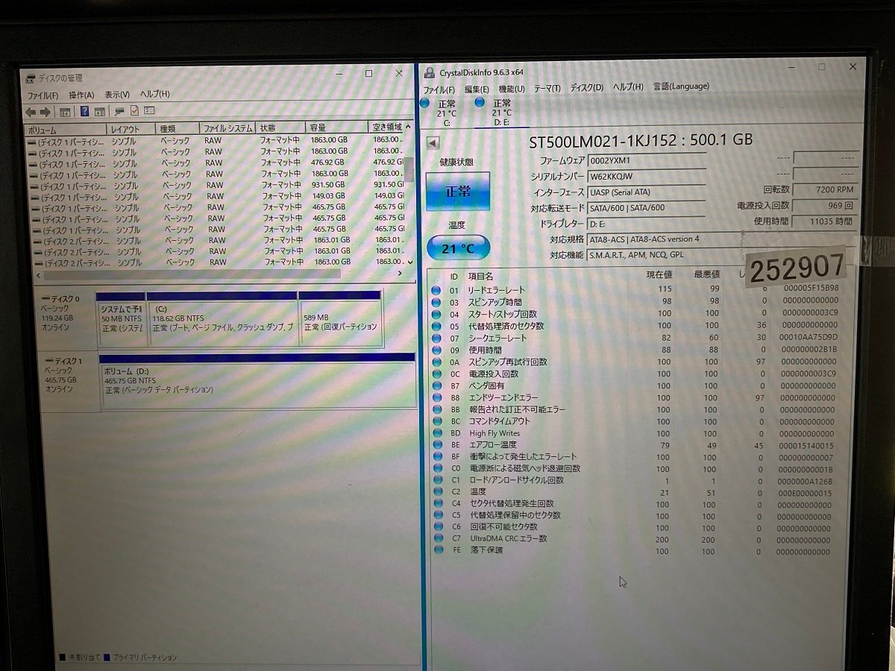Viewport: 895px width, 671px height.
Task: Click the previous disk arrow button in CrystalDiskInfo
Action: [x=433, y=142]
